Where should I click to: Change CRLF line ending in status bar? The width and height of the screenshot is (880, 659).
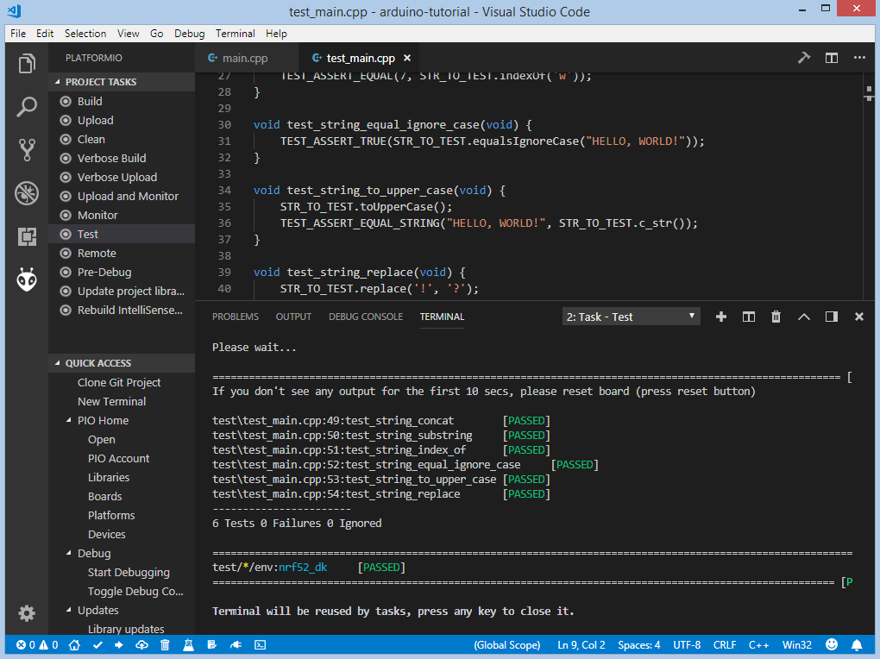725,645
